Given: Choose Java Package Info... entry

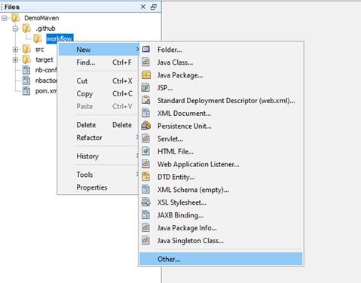Looking at the screenshot, I should (x=221, y=228).
